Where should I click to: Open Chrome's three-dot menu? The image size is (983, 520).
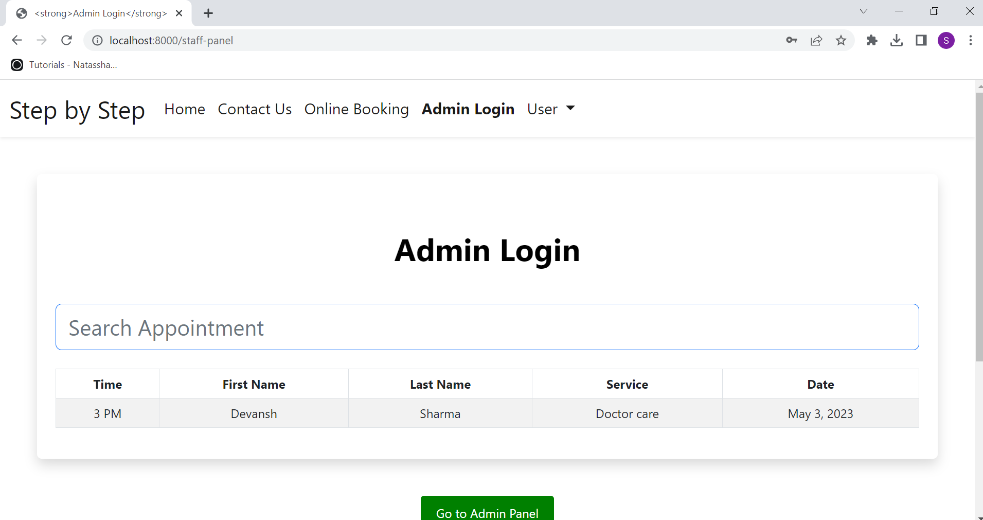[971, 40]
